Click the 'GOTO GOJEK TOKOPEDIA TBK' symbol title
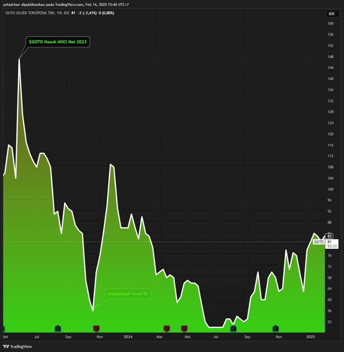The height and width of the screenshot is (352, 344). tap(30, 13)
